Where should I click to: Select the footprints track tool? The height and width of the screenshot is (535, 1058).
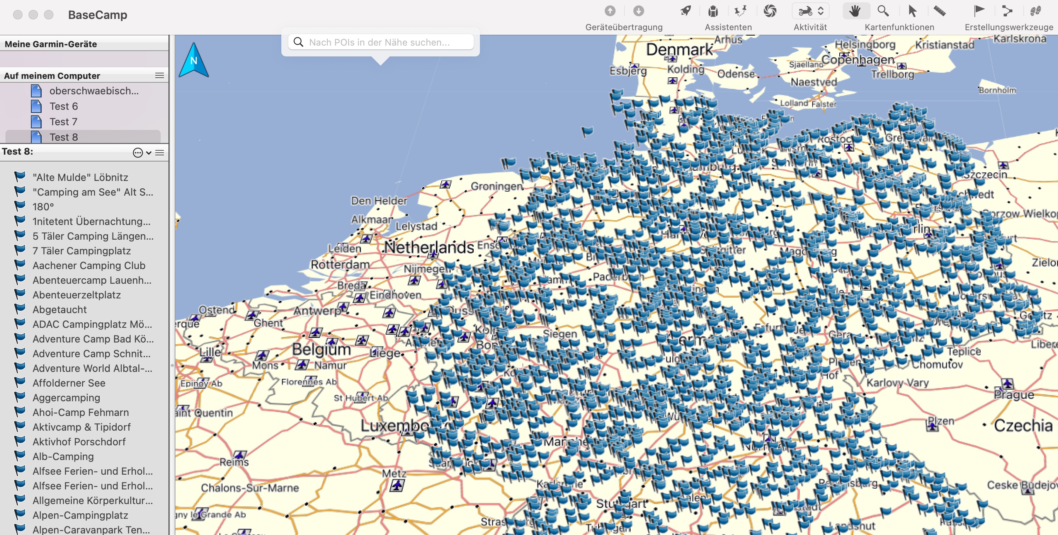point(1036,11)
